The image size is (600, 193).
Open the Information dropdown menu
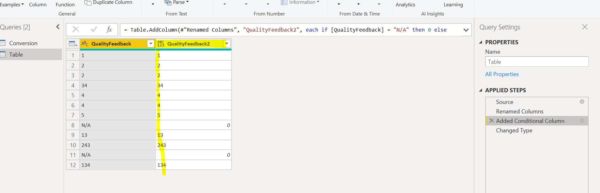point(318,2)
